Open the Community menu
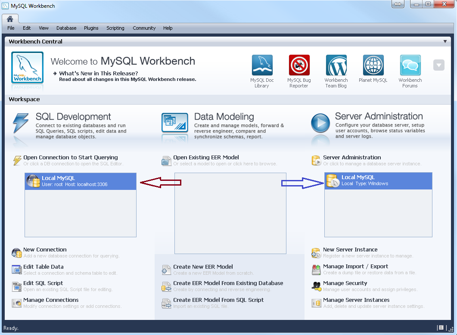457x335 pixels. 144,28
